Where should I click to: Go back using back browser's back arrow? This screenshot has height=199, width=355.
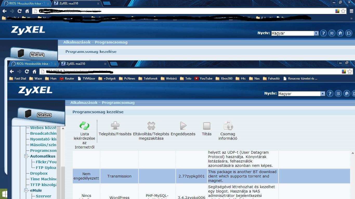point(4,11)
